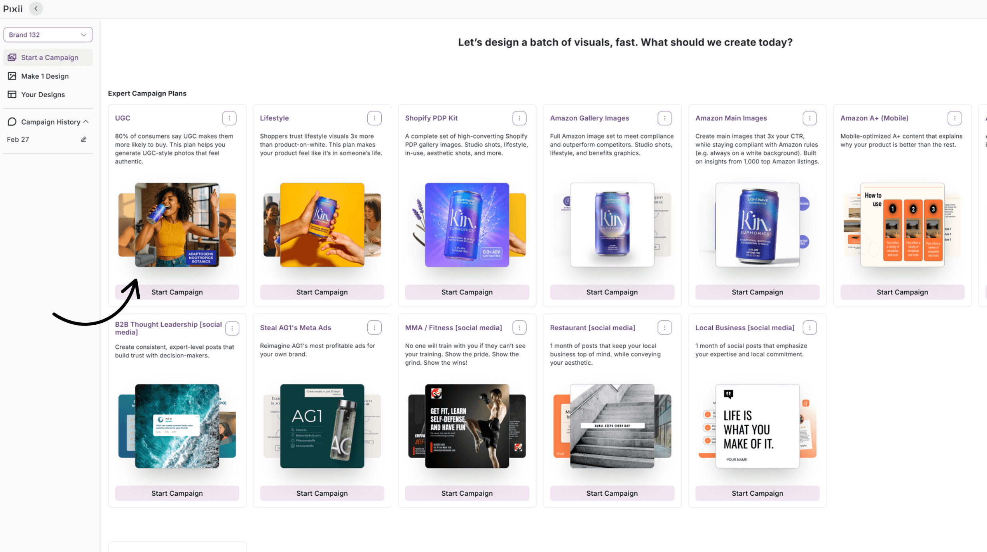
Task: Open Steal AG1's Meta Ads options menu
Action: click(374, 328)
